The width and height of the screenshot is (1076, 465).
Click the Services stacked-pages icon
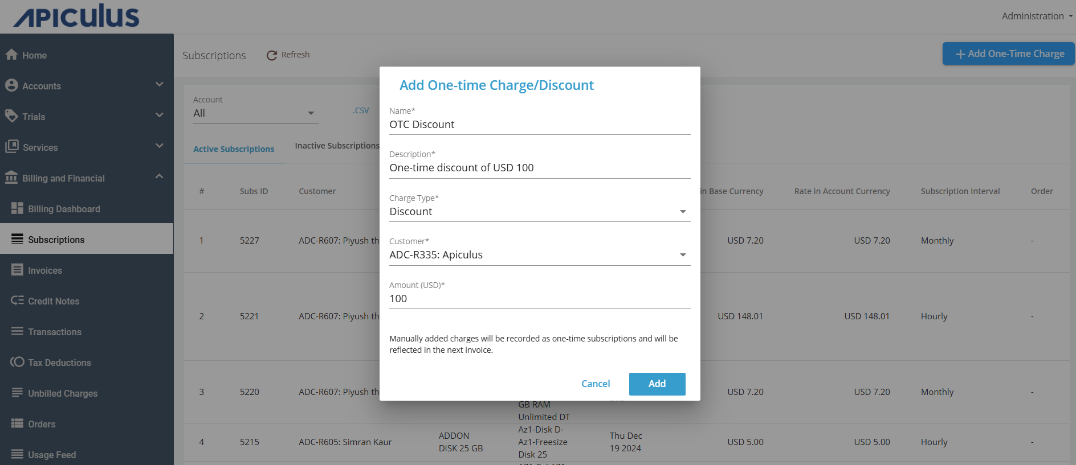coord(12,146)
